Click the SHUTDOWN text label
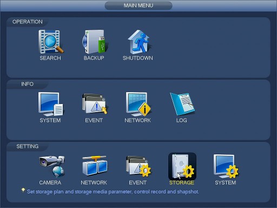Viewport: 277px width, 208px height. click(138, 58)
